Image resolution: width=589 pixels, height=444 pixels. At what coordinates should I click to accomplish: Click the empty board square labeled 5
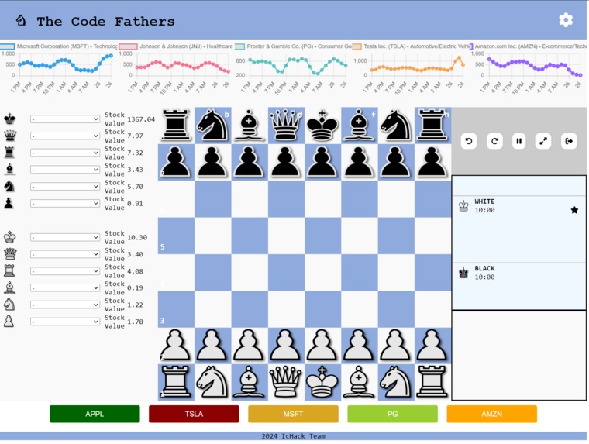point(176,236)
